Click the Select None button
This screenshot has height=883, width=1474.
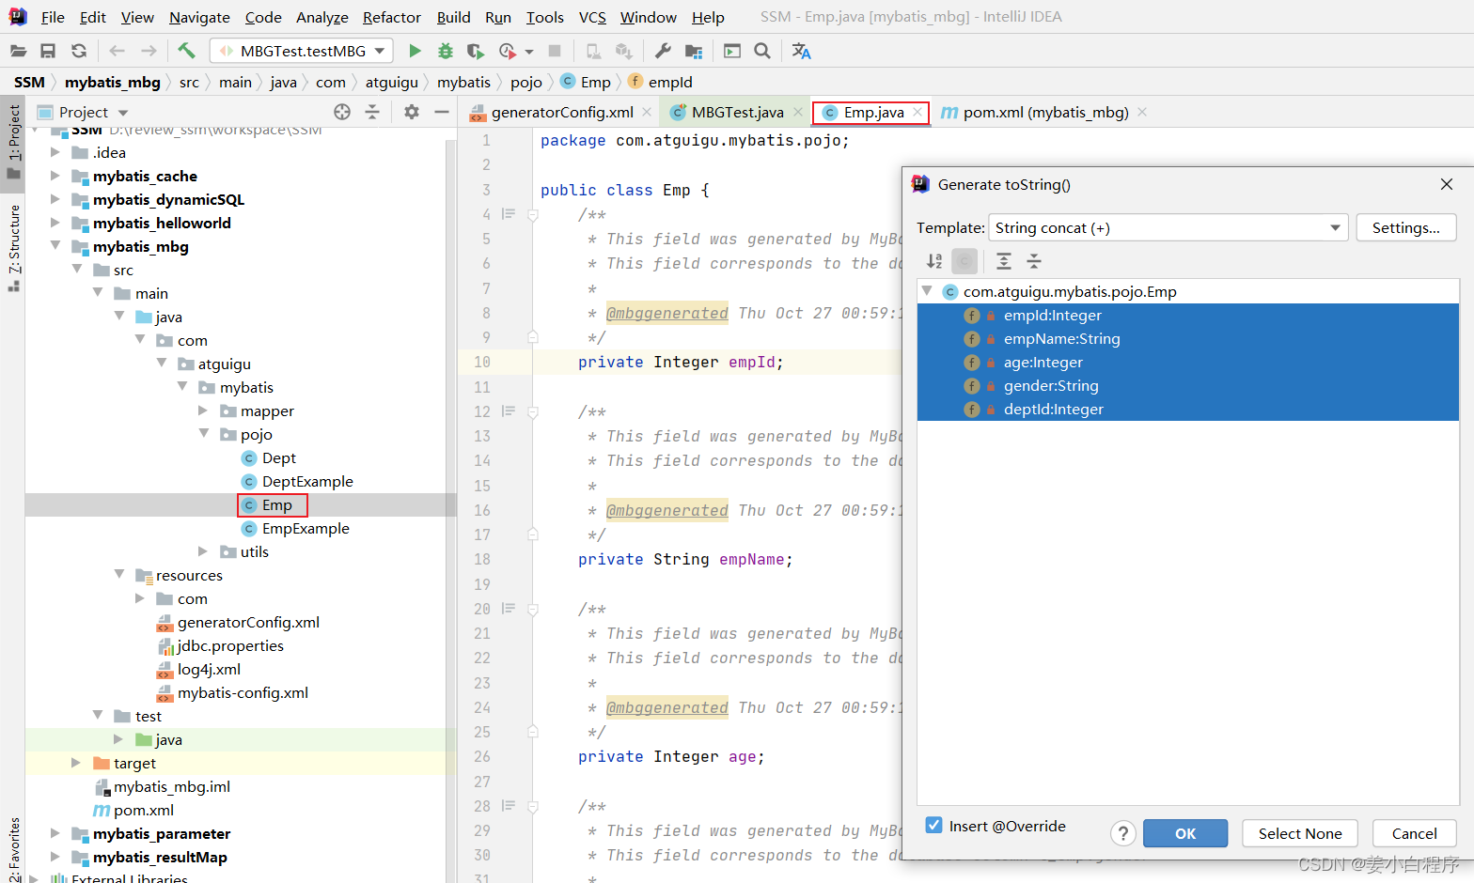(x=1300, y=833)
